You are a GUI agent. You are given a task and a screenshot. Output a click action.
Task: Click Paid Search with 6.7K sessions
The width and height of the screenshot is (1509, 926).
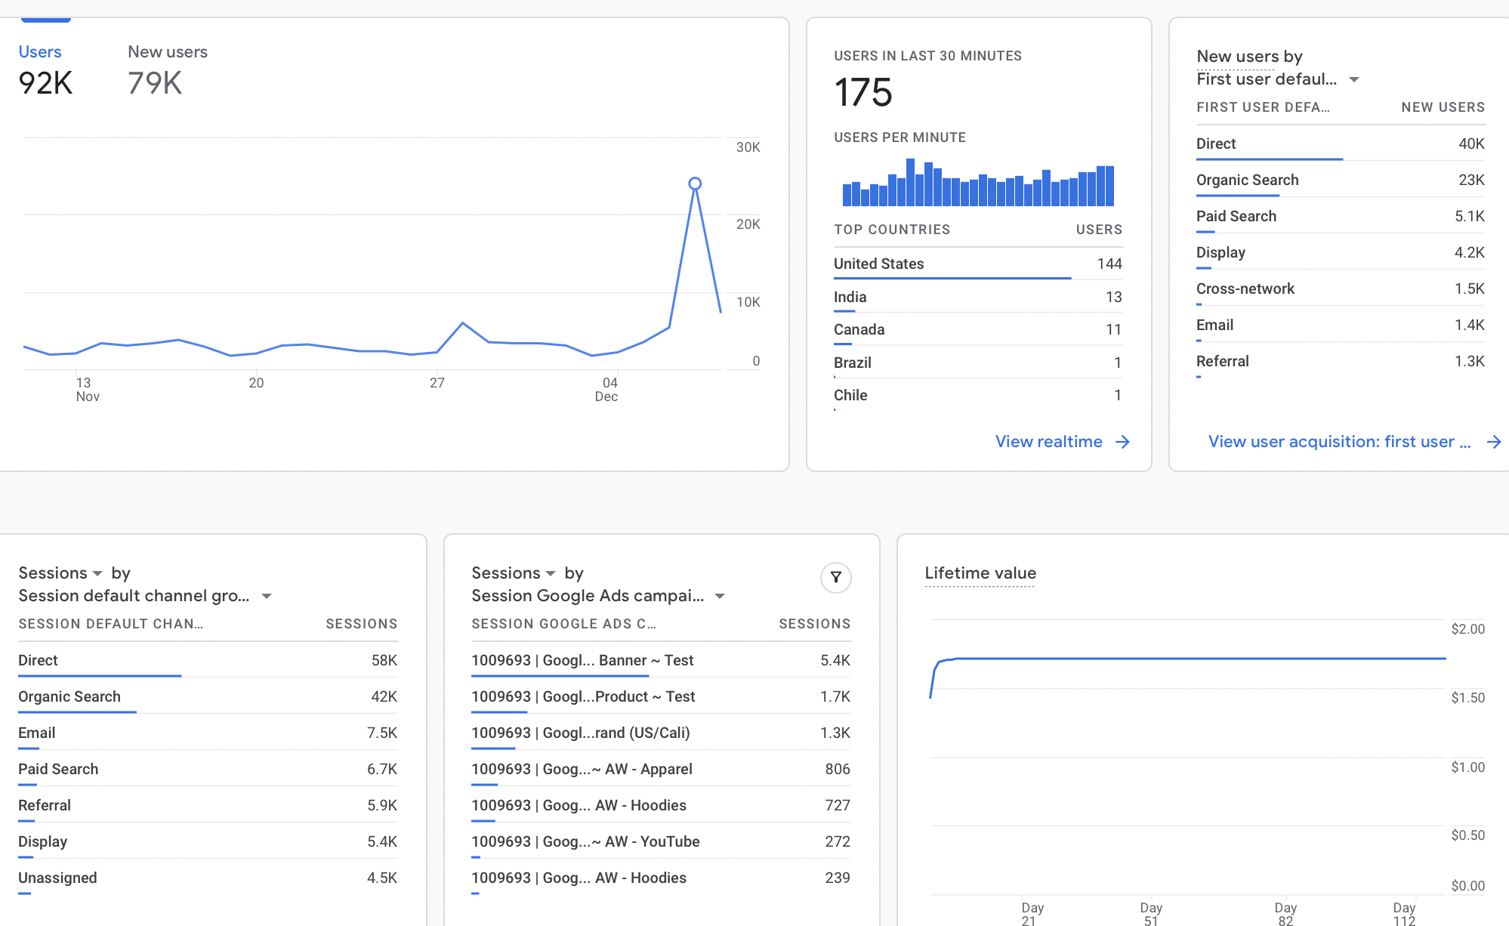tap(208, 769)
